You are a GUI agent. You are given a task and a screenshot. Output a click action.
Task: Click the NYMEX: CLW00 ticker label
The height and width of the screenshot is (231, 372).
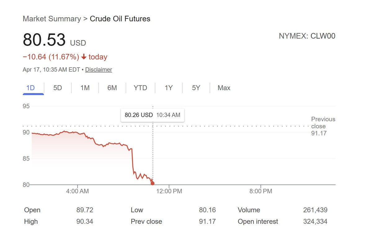coord(307,36)
